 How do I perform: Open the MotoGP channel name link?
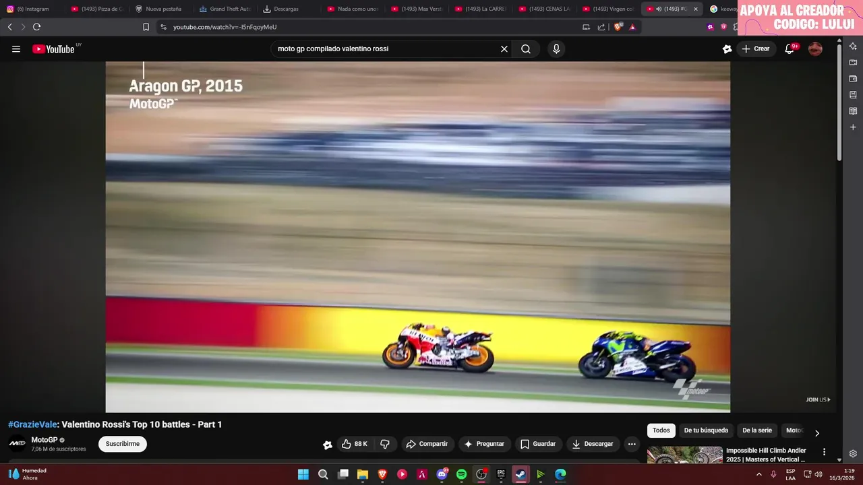click(x=44, y=440)
